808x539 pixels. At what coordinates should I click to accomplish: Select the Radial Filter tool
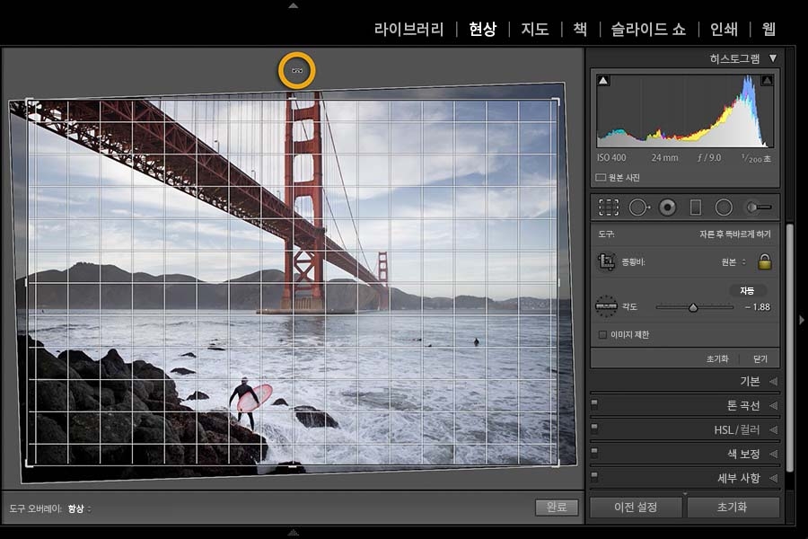[724, 208]
